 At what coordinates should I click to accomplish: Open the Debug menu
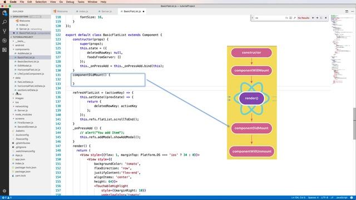coord(70,2)
